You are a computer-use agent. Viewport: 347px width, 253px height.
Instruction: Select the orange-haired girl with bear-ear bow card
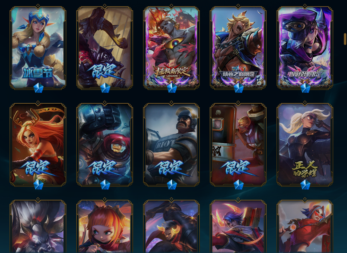(x=105, y=226)
